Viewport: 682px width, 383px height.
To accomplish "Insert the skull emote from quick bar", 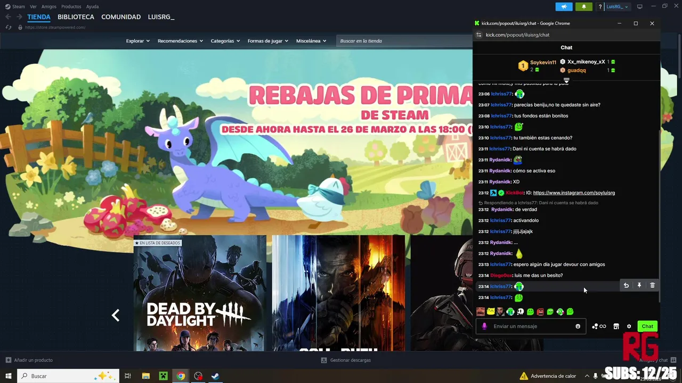I will [x=521, y=312].
